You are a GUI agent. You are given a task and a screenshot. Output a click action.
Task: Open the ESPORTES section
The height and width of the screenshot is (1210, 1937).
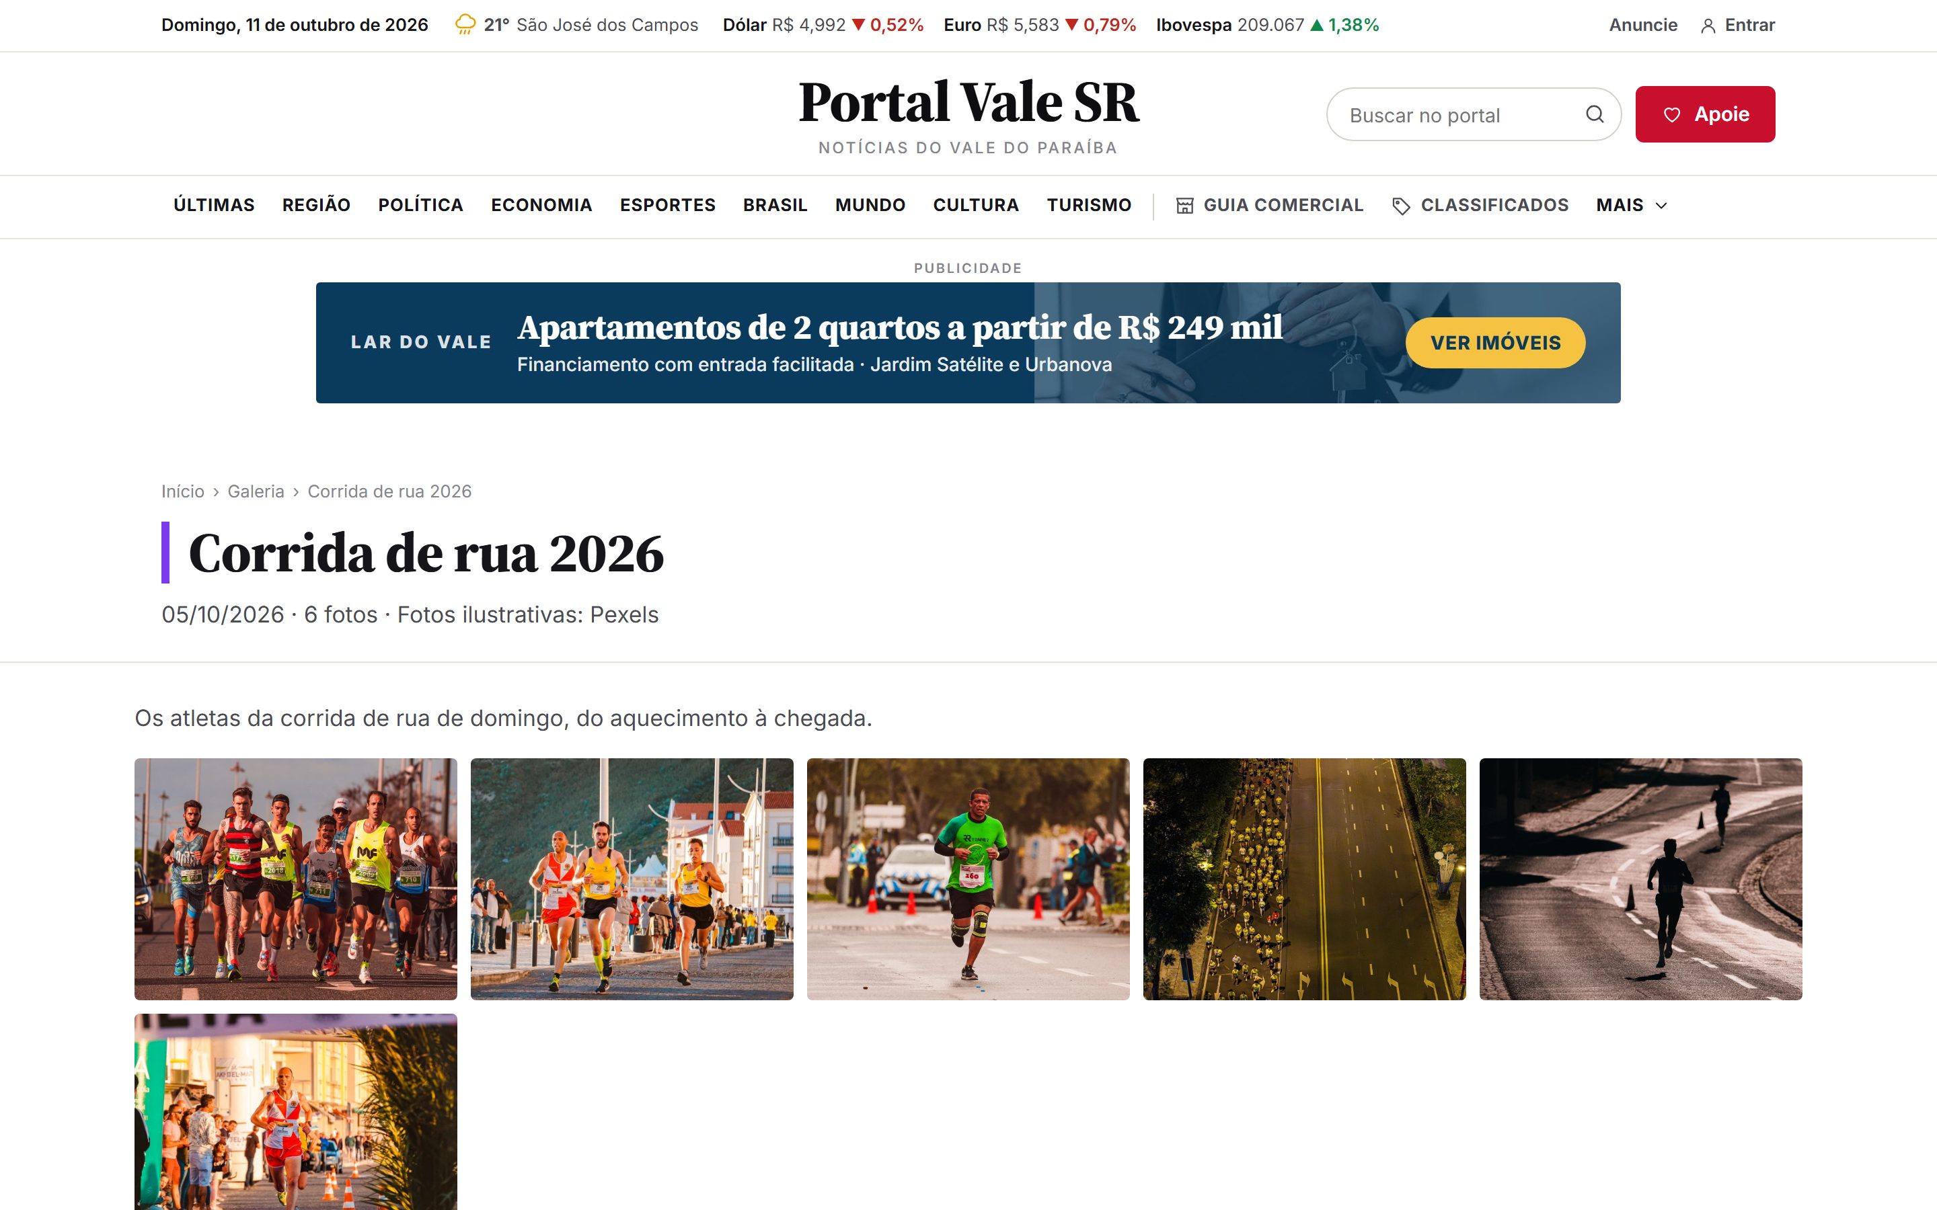click(x=668, y=205)
